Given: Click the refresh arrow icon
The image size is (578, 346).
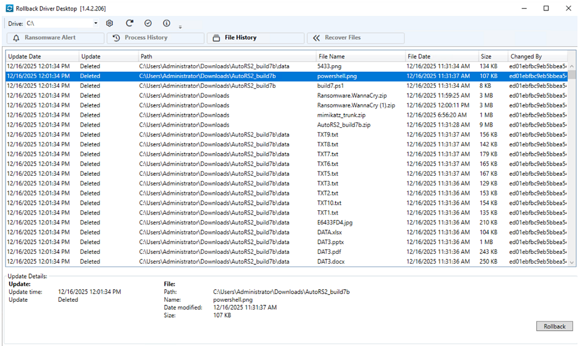Looking at the screenshot, I should 129,23.
